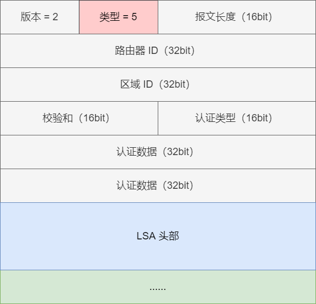The image size is (316, 304).
Task: Select the 校验和 (16bit) cell
Action: 79,118
